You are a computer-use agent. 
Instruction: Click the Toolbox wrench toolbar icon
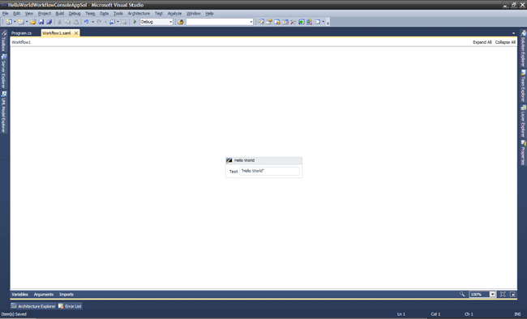tap(293, 22)
